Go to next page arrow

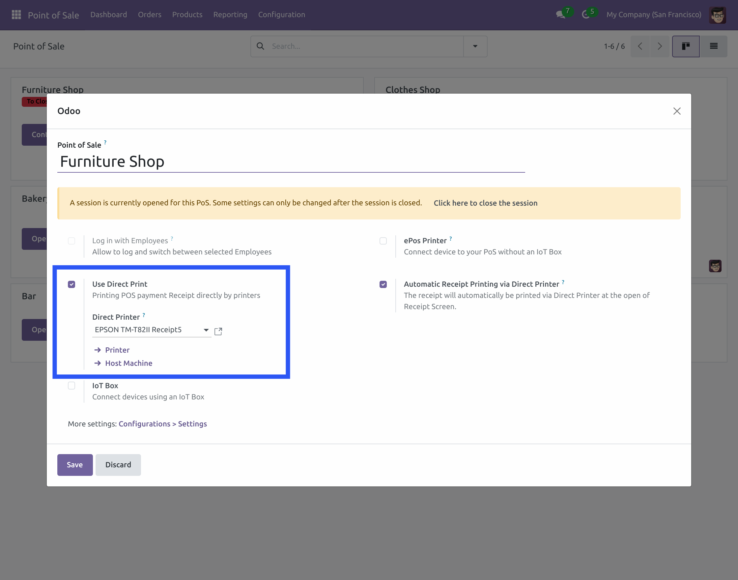tap(660, 46)
